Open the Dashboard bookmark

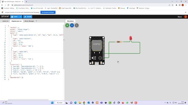coord(110,8)
